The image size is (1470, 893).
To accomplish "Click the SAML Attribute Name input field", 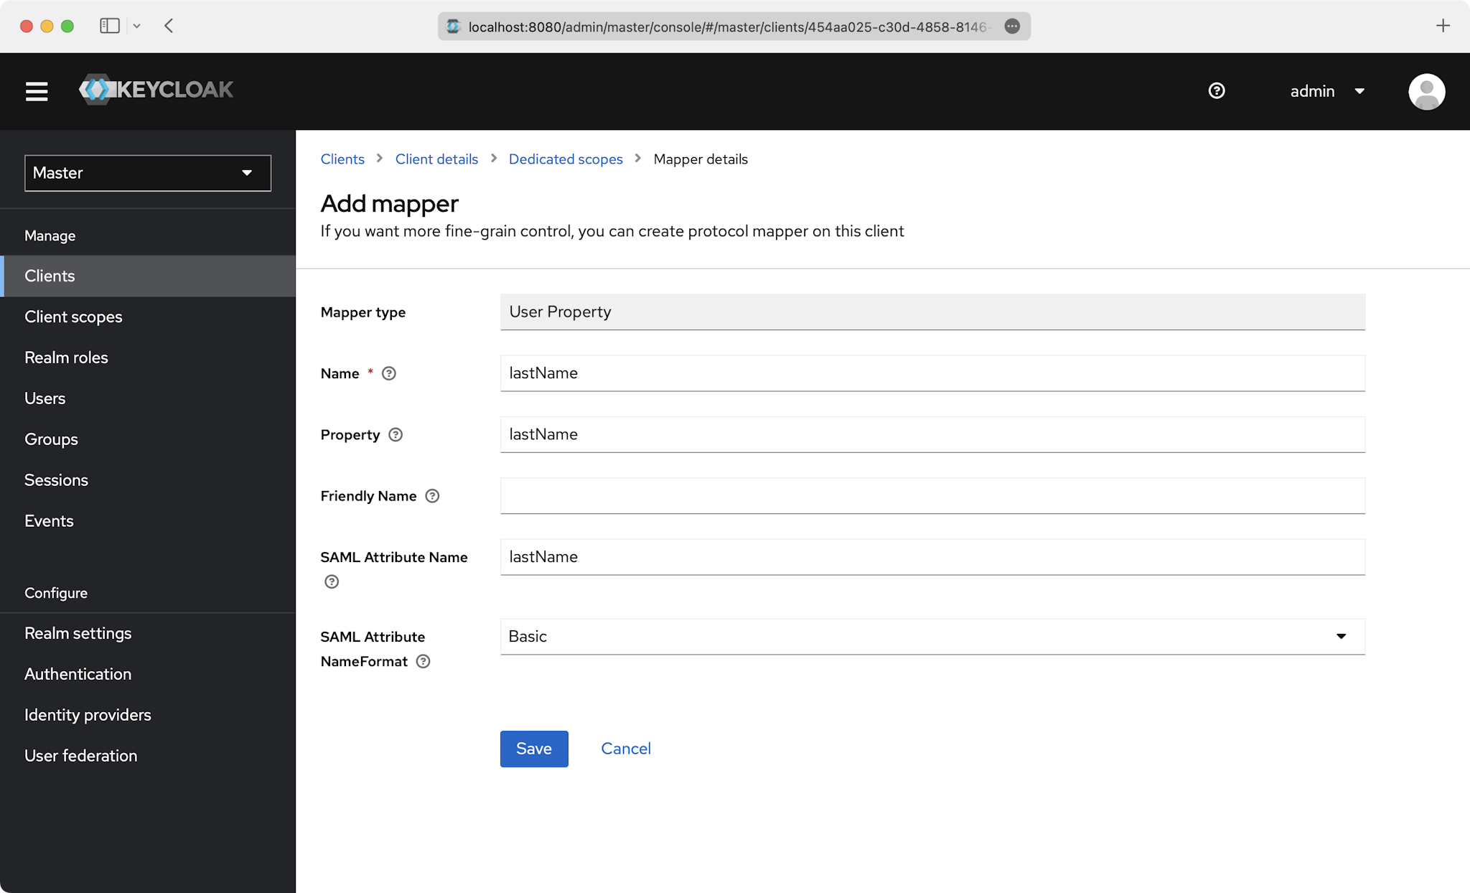I will [x=932, y=557].
